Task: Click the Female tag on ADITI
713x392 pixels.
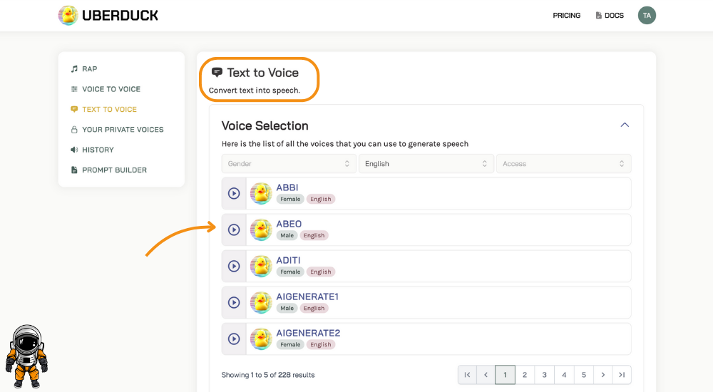Action: pyautogui.click(x=290, y=272)
